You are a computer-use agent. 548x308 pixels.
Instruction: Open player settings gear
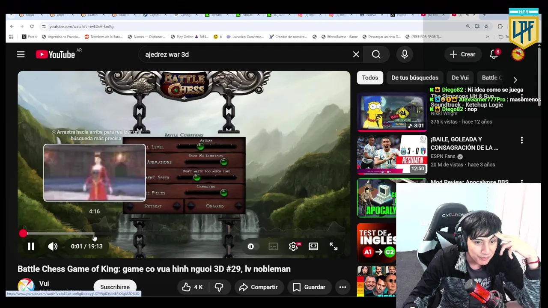pos(293,246)
